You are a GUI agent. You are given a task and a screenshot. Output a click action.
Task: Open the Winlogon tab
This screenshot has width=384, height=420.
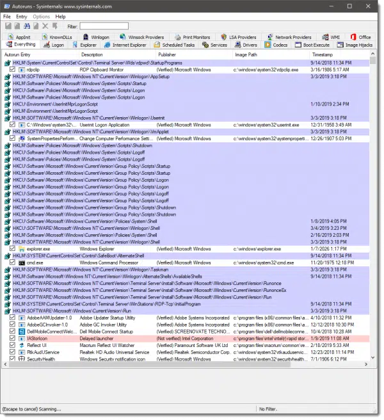pos(96,37)
